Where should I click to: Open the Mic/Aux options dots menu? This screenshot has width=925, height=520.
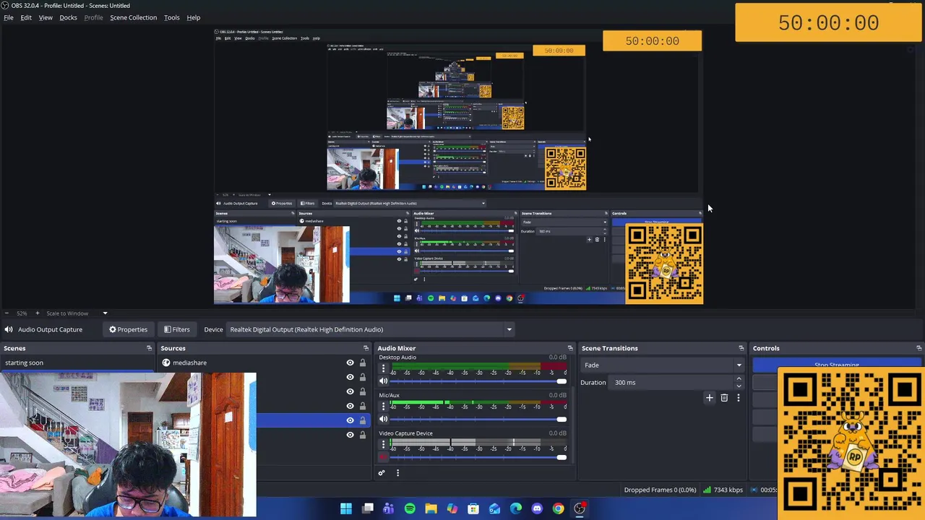point(384,407)
